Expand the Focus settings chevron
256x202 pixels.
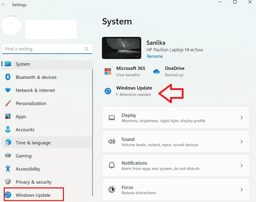point(242,190)
